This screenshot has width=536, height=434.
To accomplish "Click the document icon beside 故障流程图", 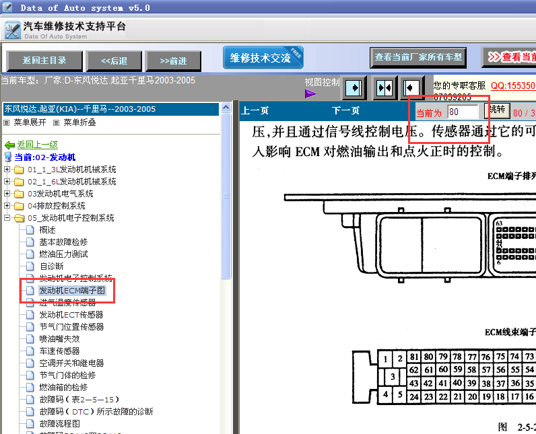I will click(x=30, y=424).
